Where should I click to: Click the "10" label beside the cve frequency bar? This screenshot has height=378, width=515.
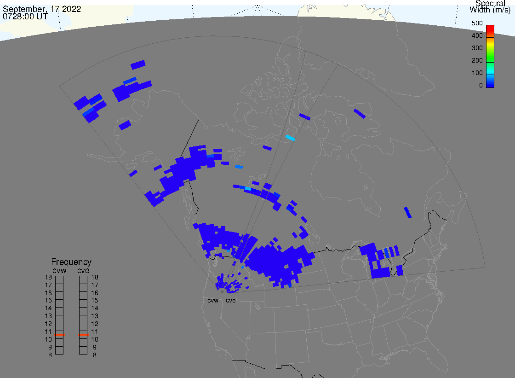[x=95, y=339]
